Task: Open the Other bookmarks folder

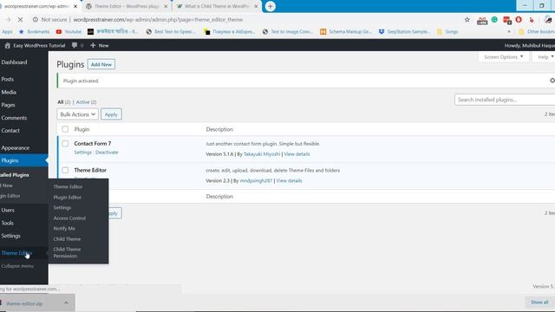Action: pos(537,32)
